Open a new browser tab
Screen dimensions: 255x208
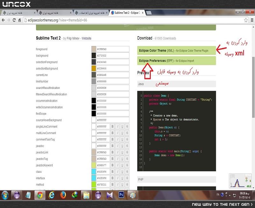pos(149,13)
